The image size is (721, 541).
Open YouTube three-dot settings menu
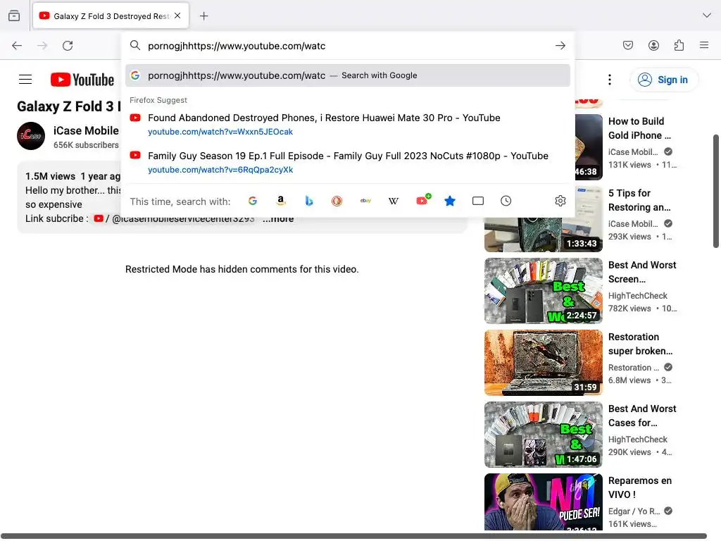(610, 80)
